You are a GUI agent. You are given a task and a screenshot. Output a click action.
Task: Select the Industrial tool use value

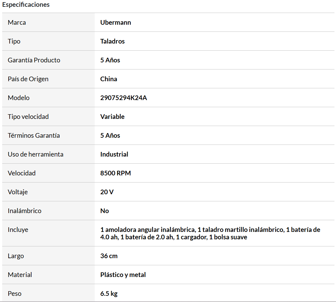tap(114, 154)
